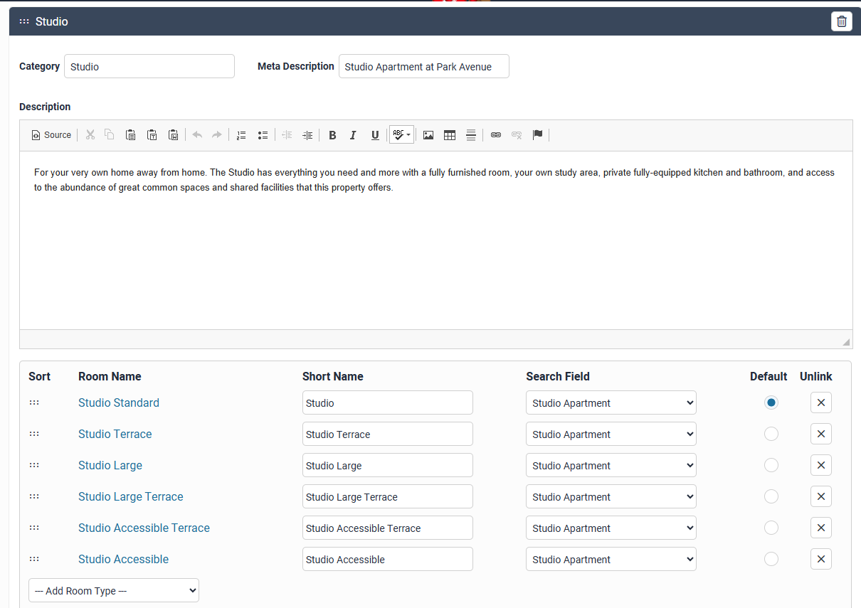
Task: Expand Search Field dropdown for Studio Accessible Terrace
Action: click(611, 528)
